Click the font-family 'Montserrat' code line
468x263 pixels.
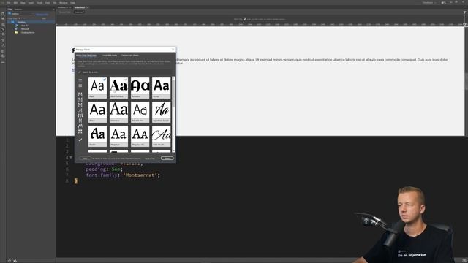[x=123, y=175]
